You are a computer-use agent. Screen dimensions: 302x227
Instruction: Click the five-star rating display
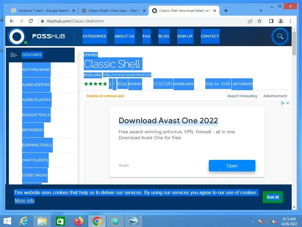pyautogui.click(x=96, y=84)
